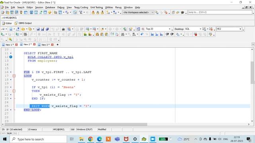Click the editor scroll down arrow

252,121
